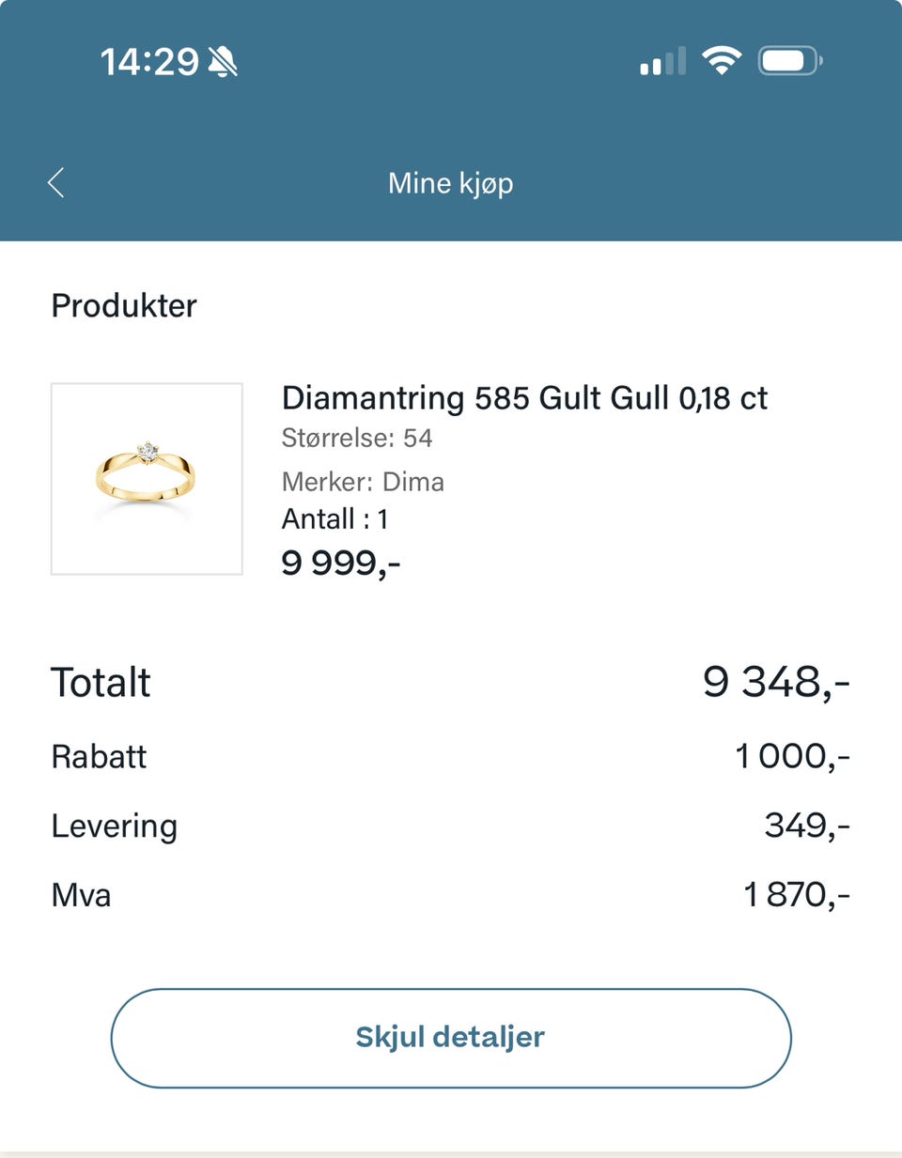Viewport: 902px width, 1158px height.
Task: Tap the Wi-Fi status icon
Action: point(722,61)
